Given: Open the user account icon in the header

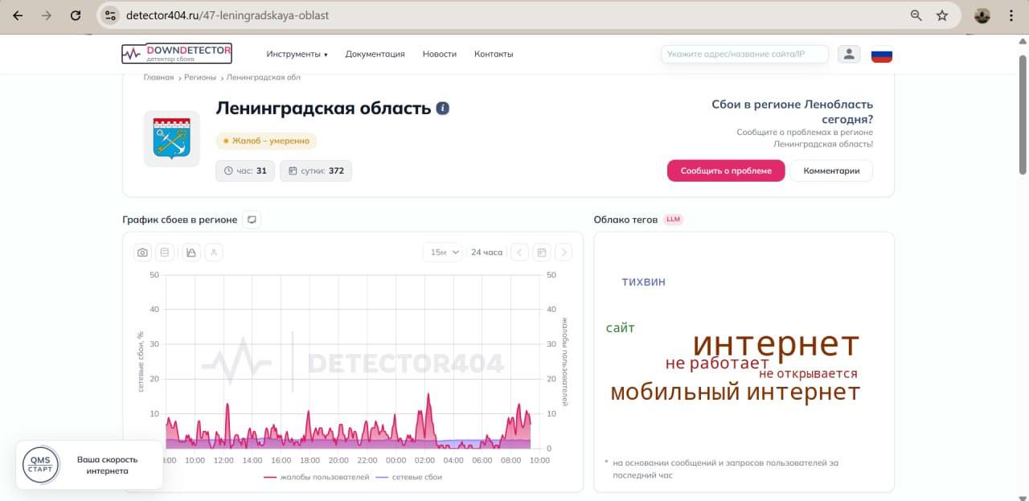Looking at the screenshot, I should [849, 54].
